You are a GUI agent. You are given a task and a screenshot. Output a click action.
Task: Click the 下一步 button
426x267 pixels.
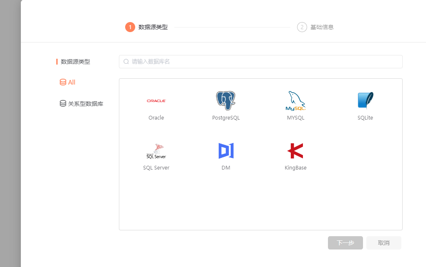point(345,243)
